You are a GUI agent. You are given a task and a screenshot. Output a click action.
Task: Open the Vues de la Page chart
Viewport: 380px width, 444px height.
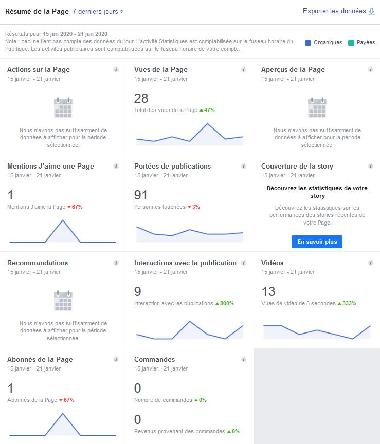click(190, 135)
